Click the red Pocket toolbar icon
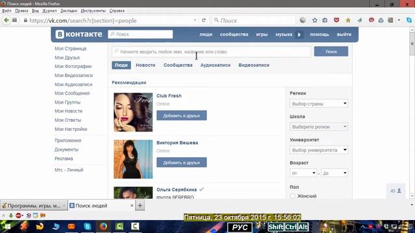This screenshot has height=233, width=415. (x=337, y=20)
